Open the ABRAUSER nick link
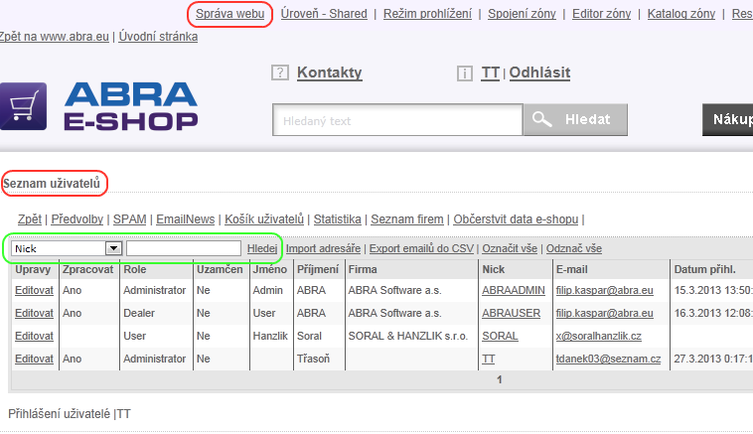 pyautogui.click(x=511, y=313)
